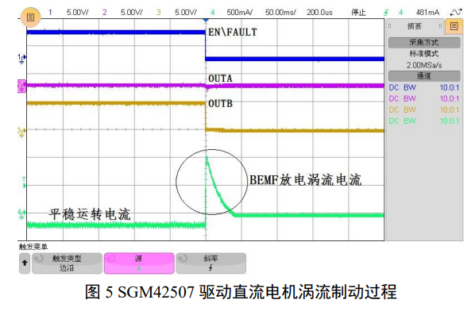
Task: Select channel 4 500mA/ scale label
Action: [x=240, y=13]
